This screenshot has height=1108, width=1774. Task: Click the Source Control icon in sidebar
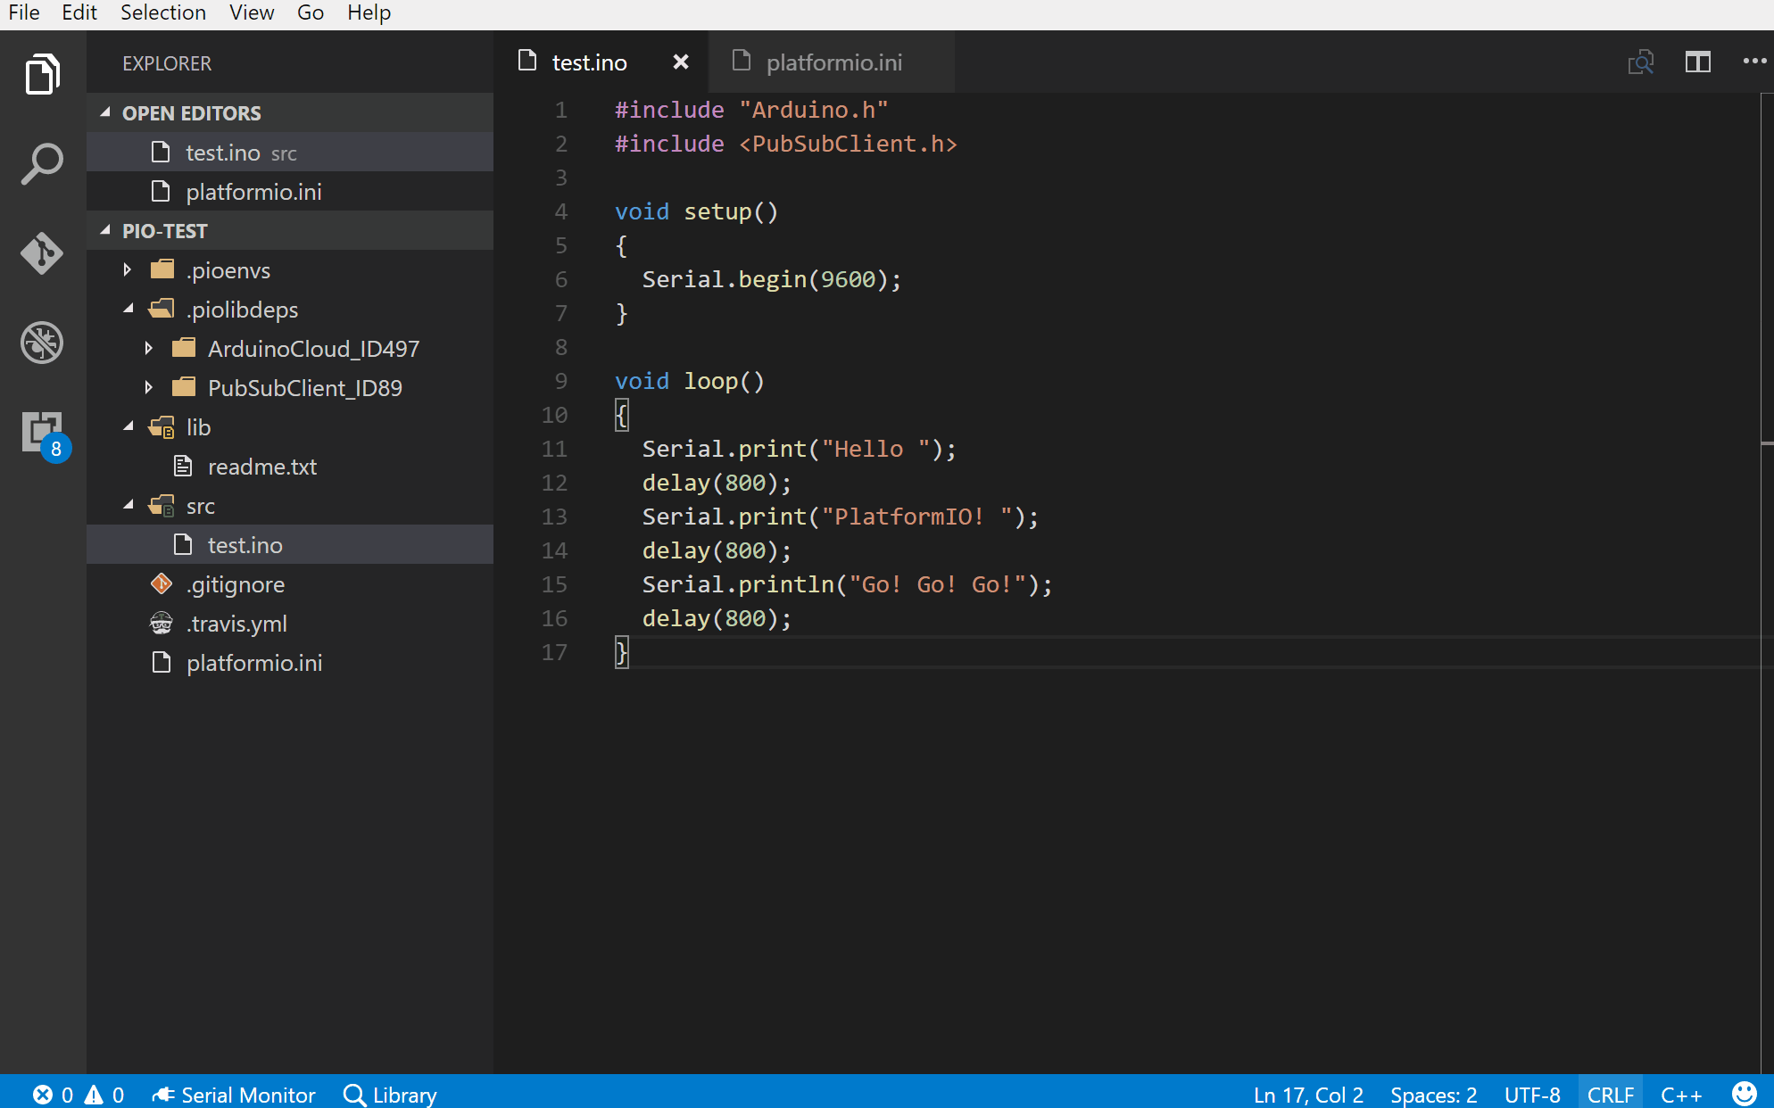click(x=42, y=252)
